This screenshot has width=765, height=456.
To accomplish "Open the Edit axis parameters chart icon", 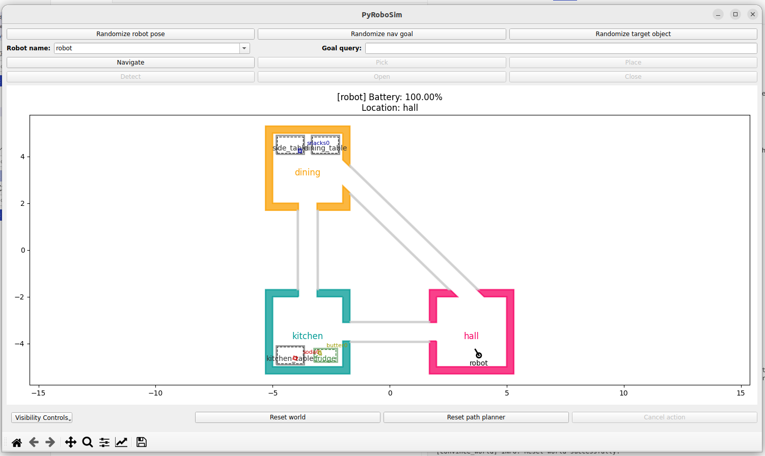I will pyautogui.click(x=121, y=442).
